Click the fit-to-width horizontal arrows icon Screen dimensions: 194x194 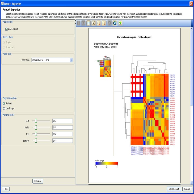click(x=88, y=23)
